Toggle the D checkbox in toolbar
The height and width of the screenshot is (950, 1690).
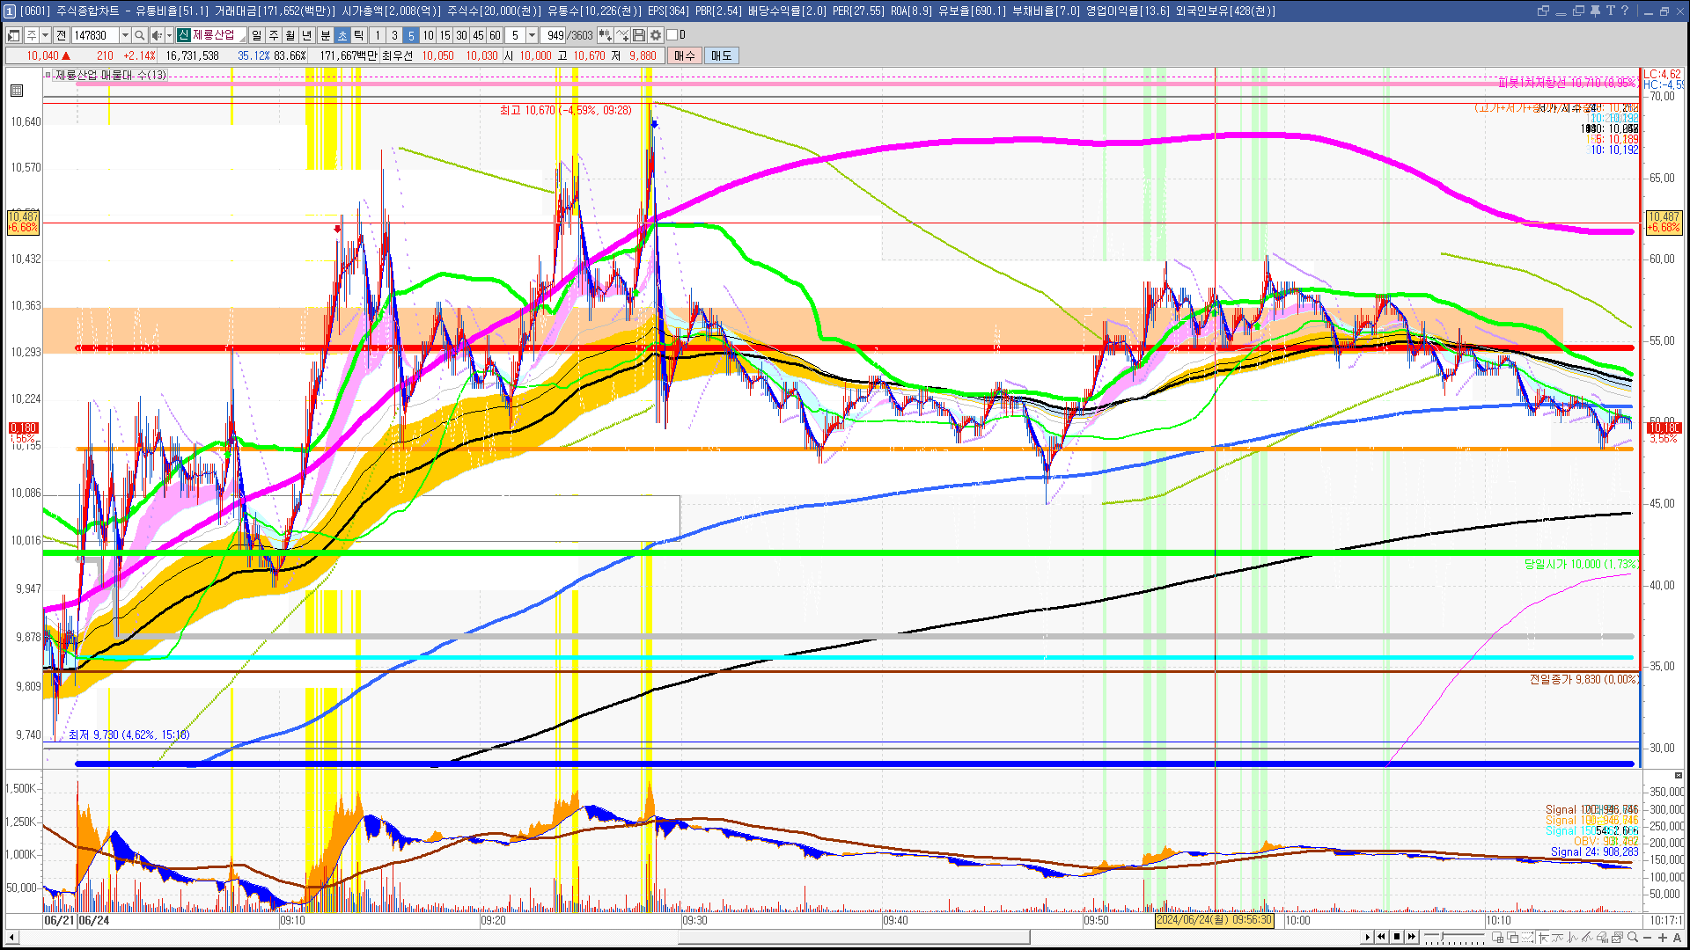click(x=672, y=35)
